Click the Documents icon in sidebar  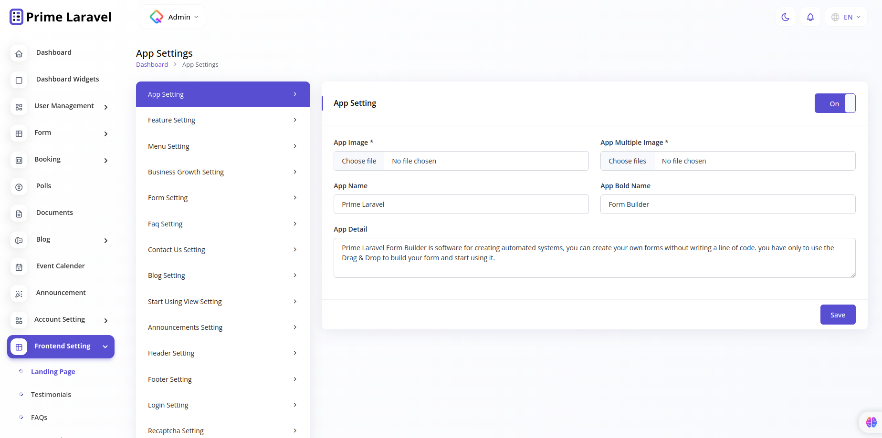(x=19, y=214)
